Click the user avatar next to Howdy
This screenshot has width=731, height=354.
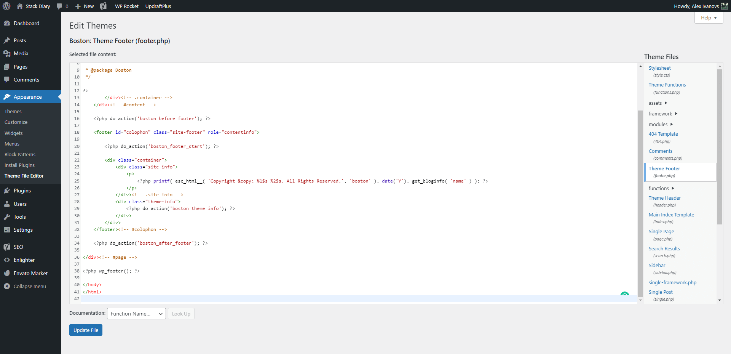pyautogui.click(x=725, y=6)
